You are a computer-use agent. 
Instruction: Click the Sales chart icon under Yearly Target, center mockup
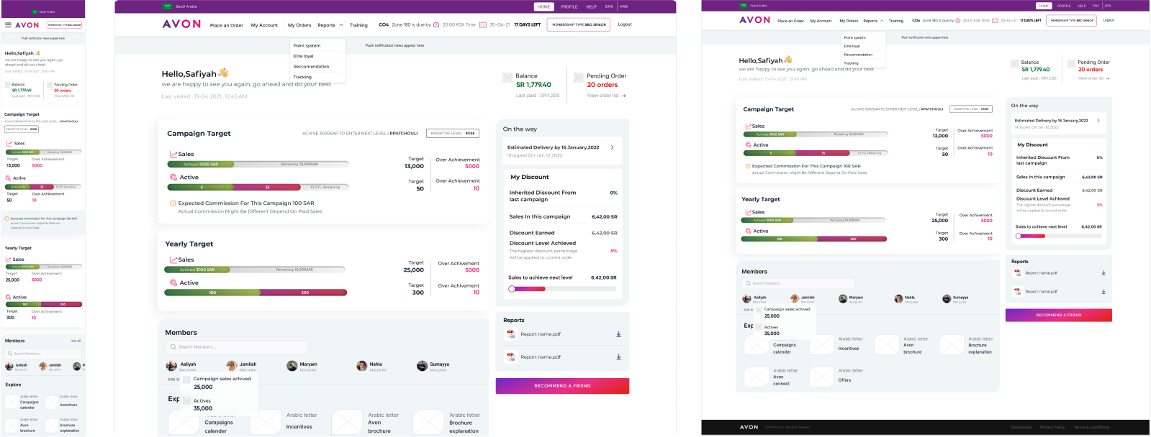point(173,259)
